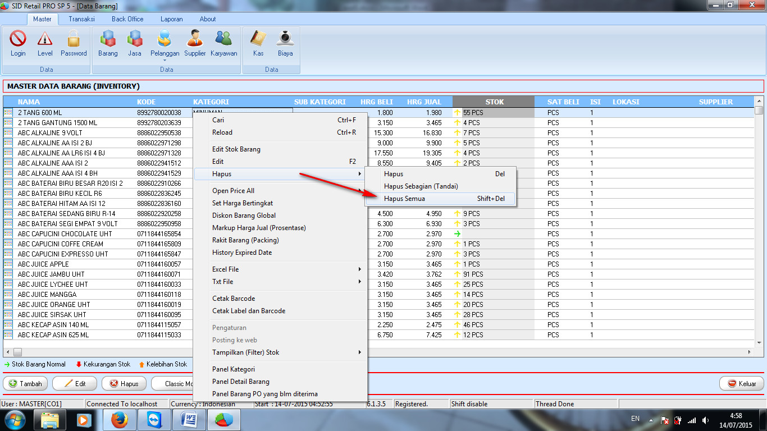Click the Pelanggan icon
Viewport: 767px width, 431px height.
coord(165,40)
